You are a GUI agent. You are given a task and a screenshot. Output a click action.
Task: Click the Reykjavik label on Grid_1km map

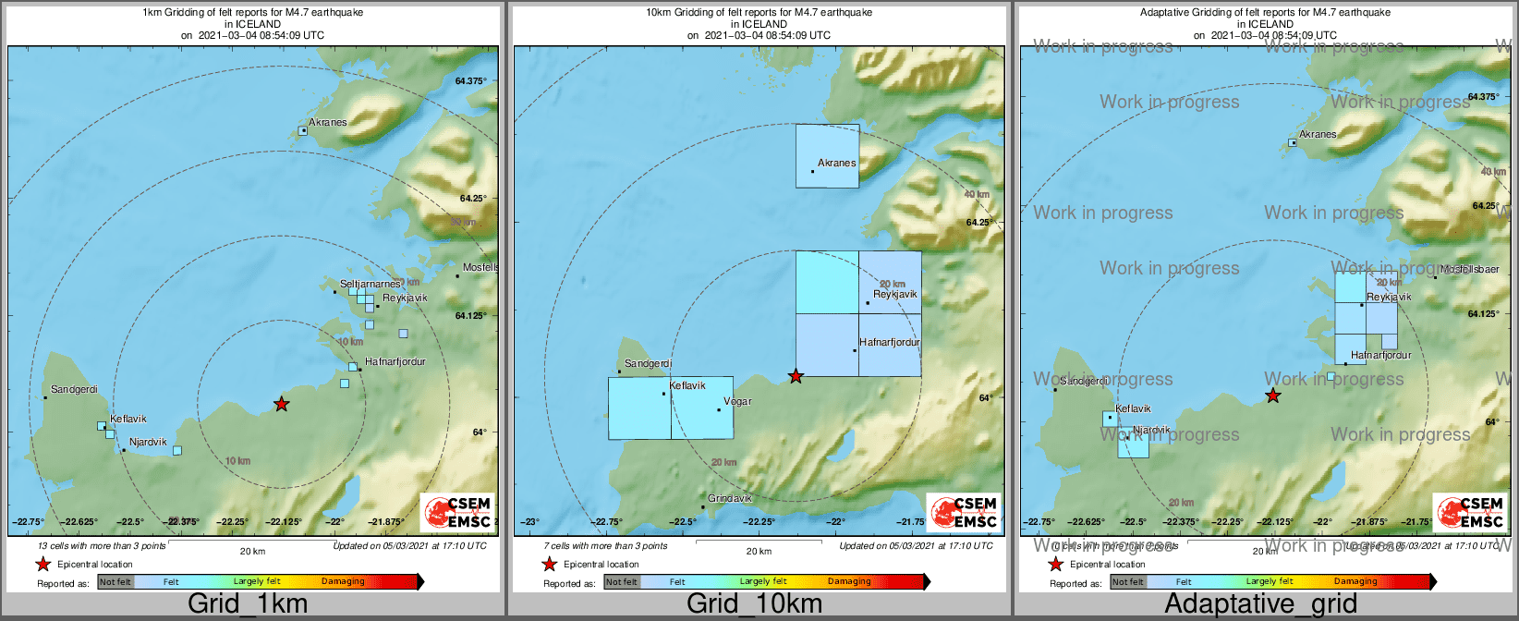click(x=405, y=298)
